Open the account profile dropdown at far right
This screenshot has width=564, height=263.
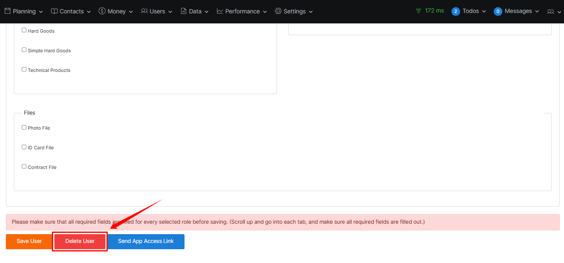(554, 12)
